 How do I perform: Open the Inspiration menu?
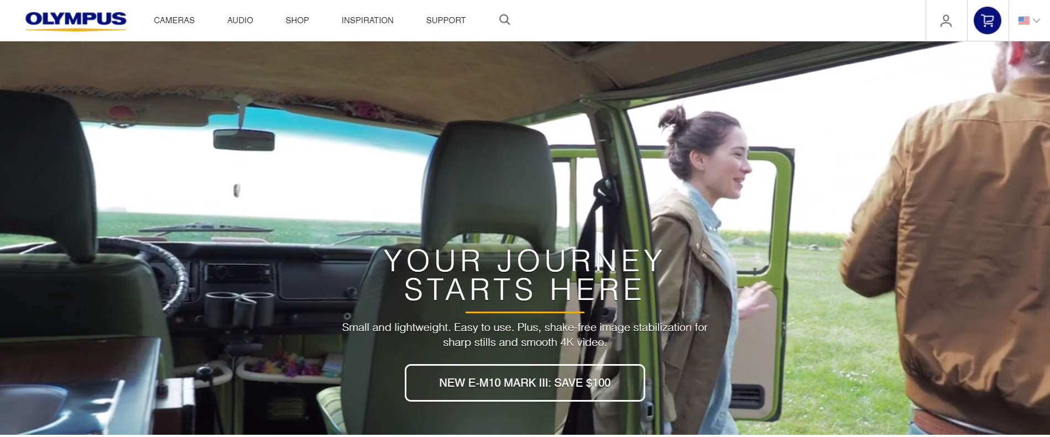click(x=367, y=20)
